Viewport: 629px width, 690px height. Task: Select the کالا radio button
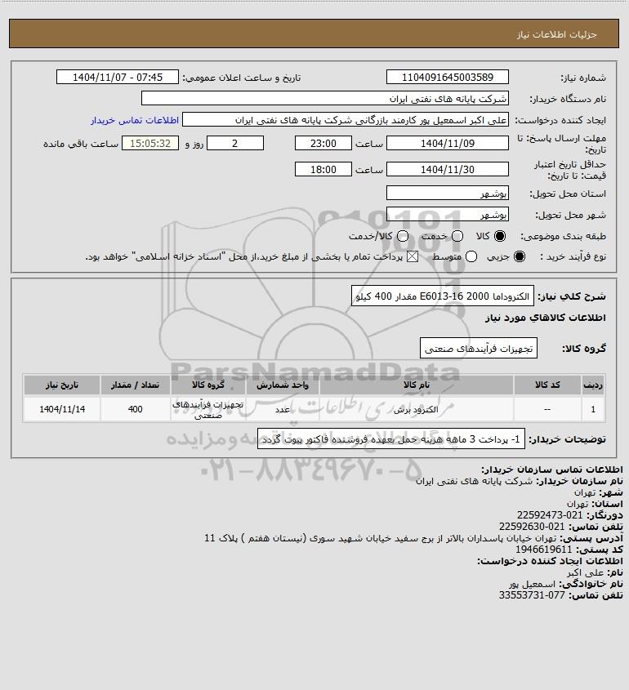pyautogui.click(x=500, y=236)
